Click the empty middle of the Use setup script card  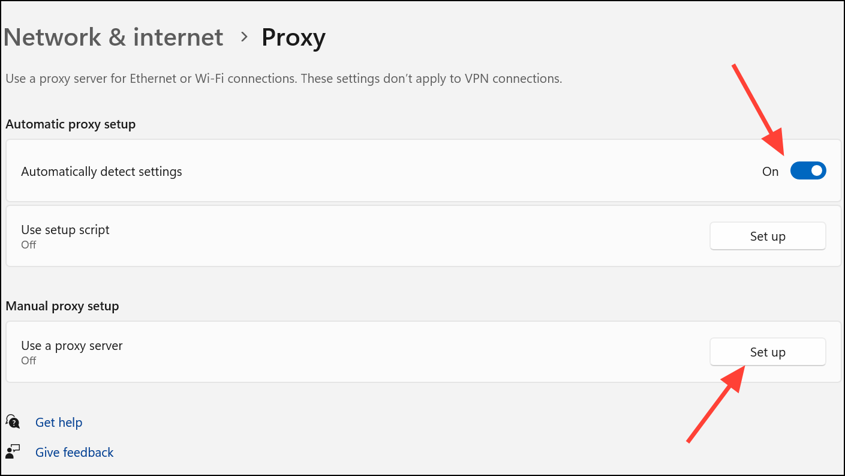(x=408, y=236)
